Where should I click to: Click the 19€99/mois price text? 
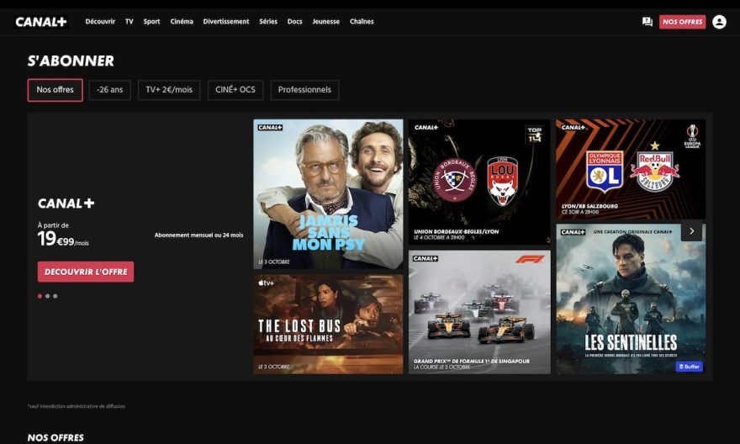[63, 239]
